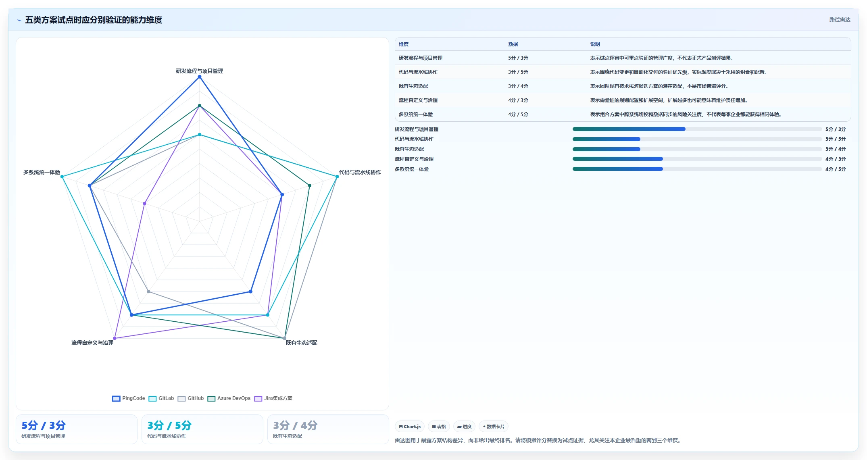Click the 4分 / 3分 value beside 流程自定义与治理 bar
Image resolution: width=867 pixels, height=460 pixels.
836,159
